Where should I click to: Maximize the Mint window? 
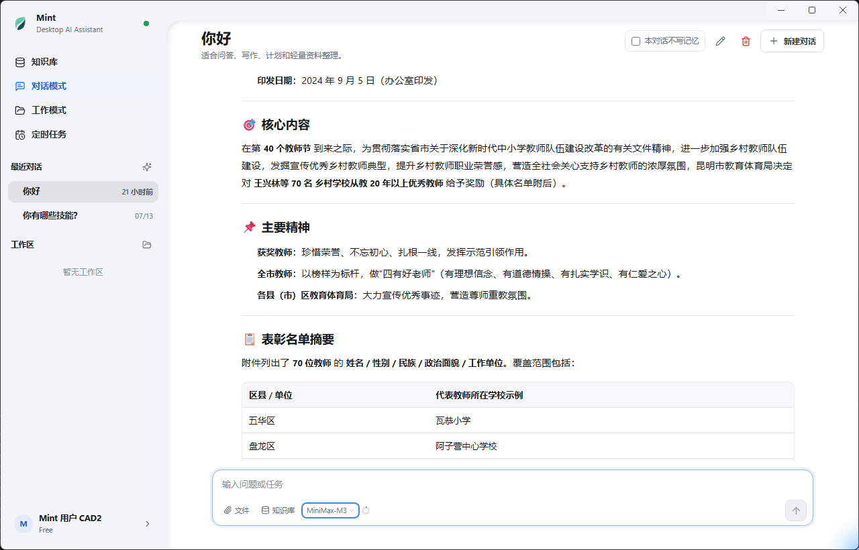(x=812, y=10)
